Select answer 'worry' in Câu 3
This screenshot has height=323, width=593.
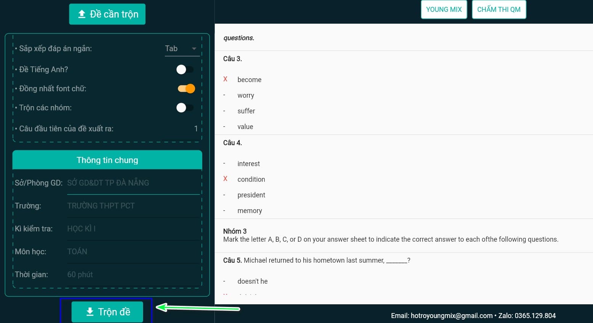pyautogui.click(x=246, y=95)
